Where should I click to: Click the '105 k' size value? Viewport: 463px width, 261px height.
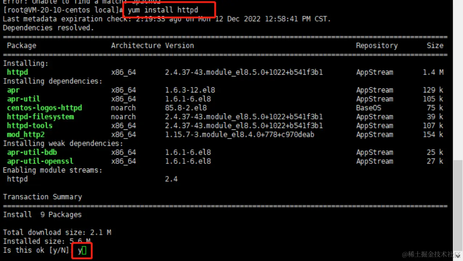tap(433, 99)
